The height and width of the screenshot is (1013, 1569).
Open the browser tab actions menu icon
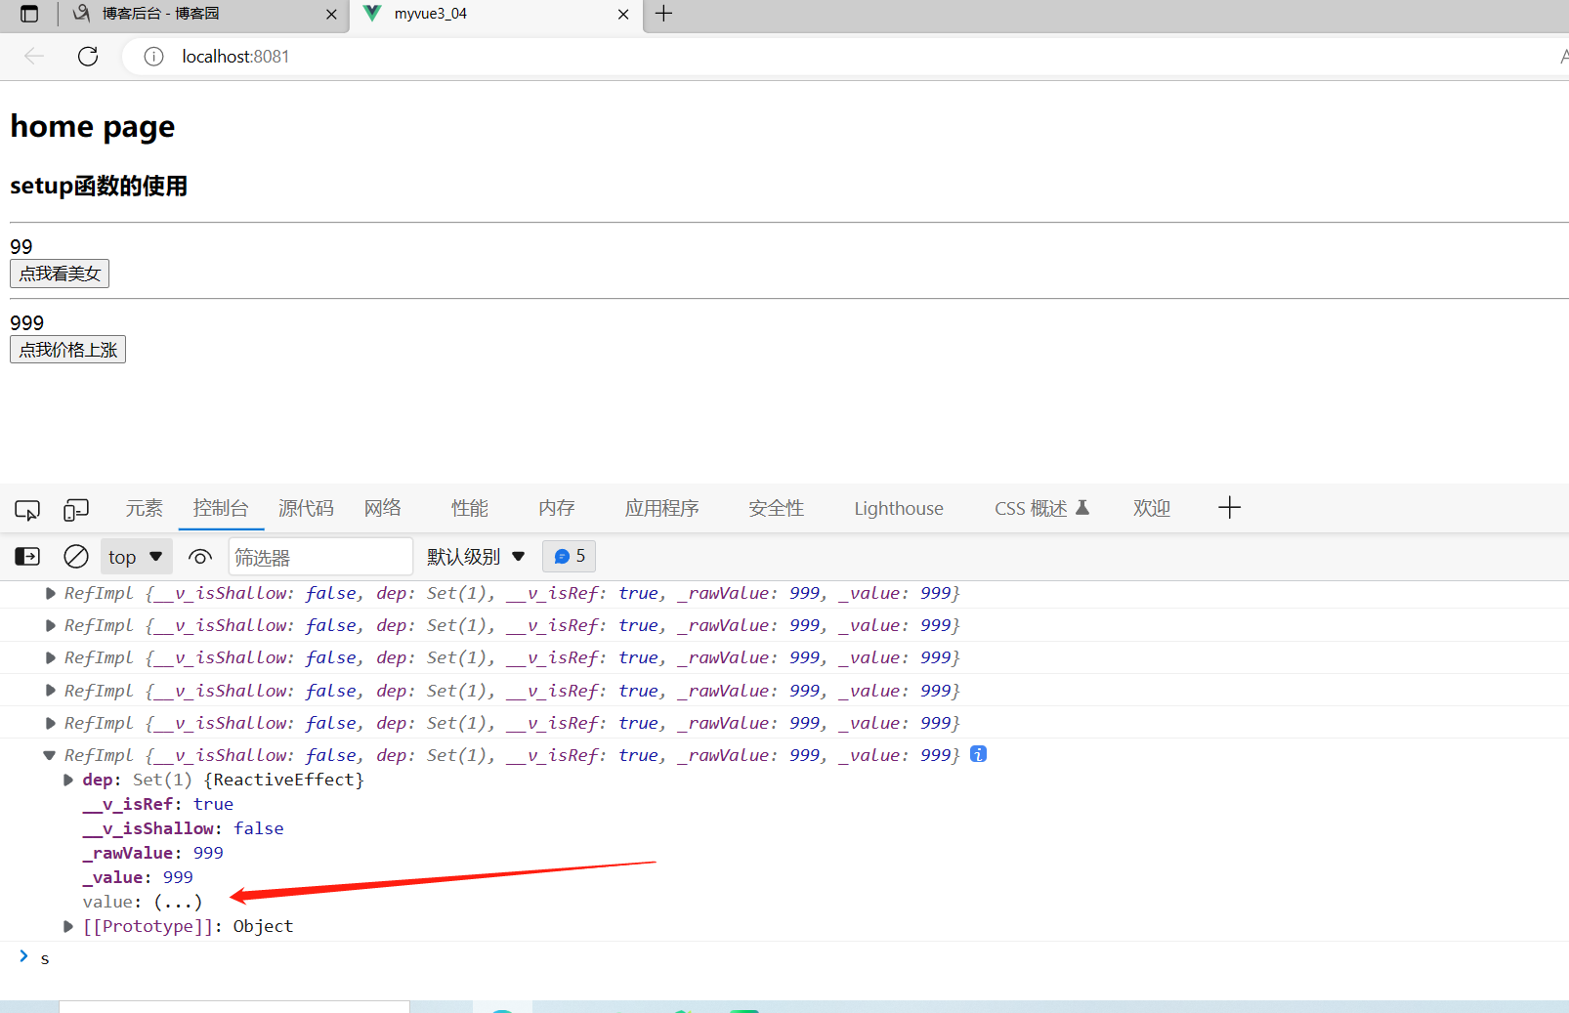29,14
